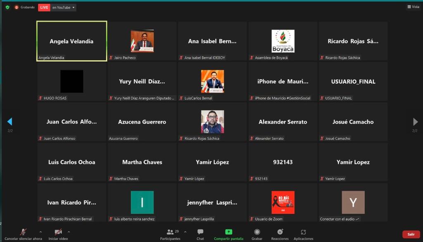Expand video options arrow beside camera
Screen dimensions: 423x242
(69, 232)
